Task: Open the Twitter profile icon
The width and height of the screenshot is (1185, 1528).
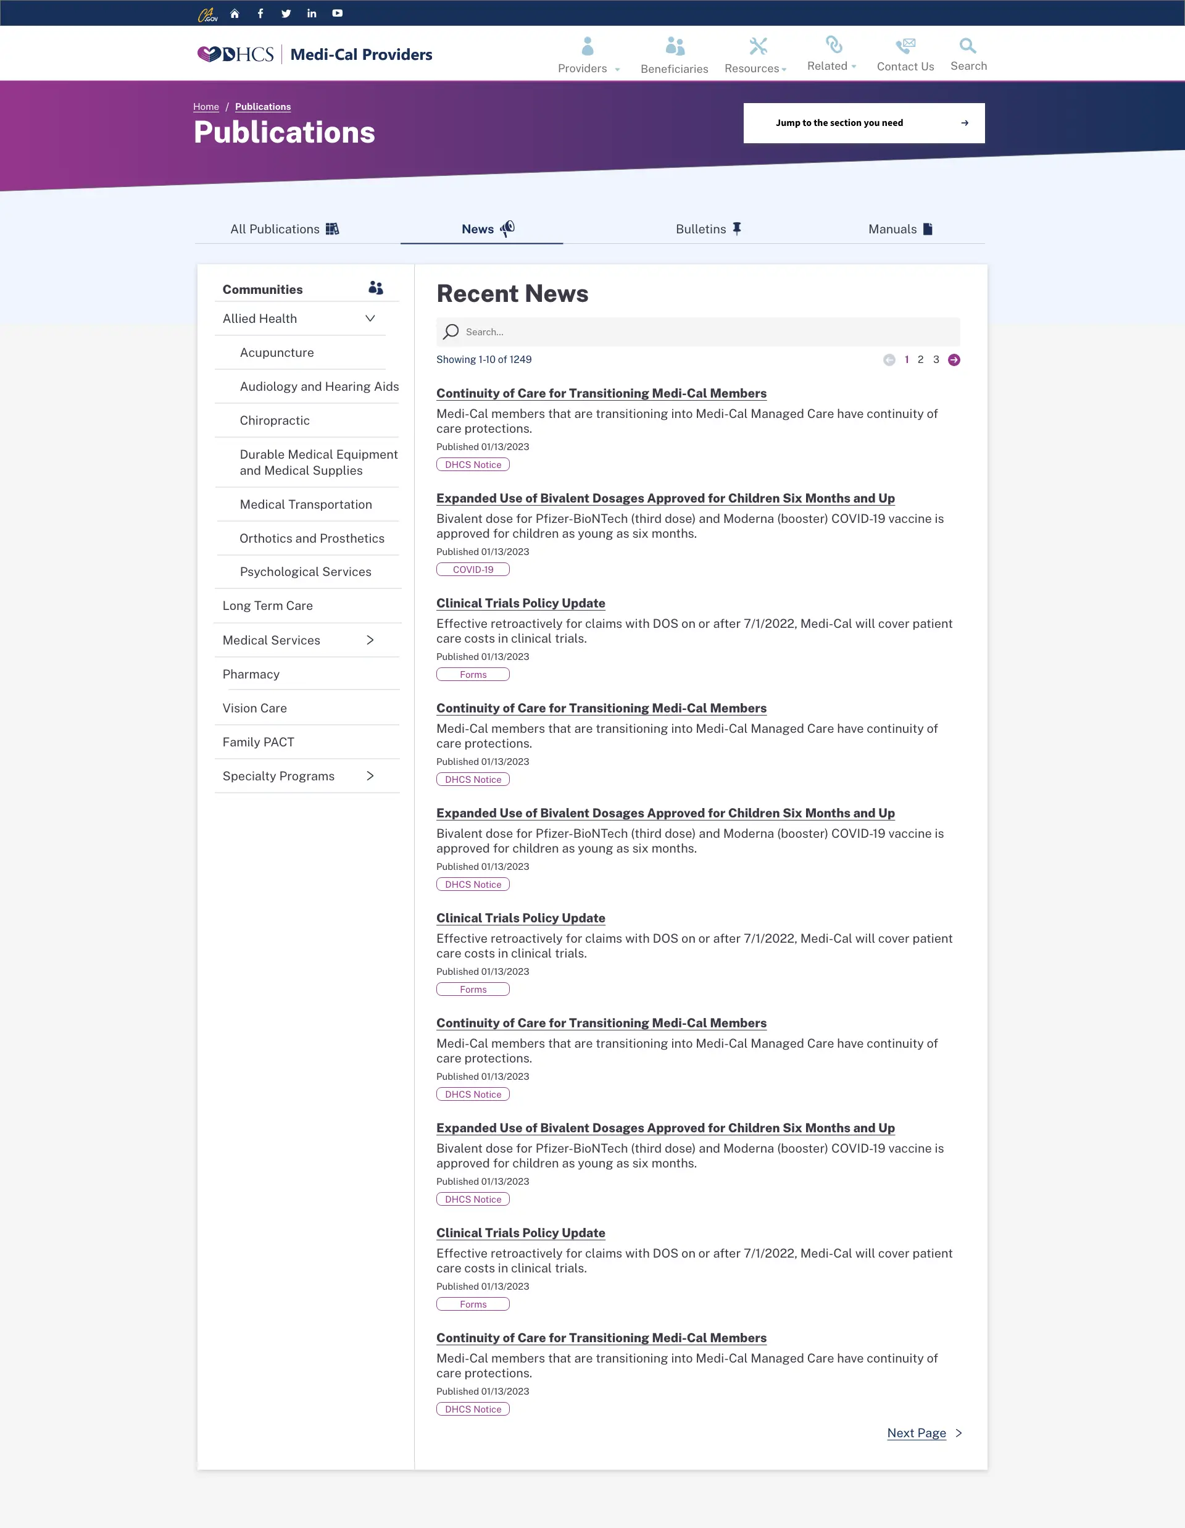Action: 285,12
